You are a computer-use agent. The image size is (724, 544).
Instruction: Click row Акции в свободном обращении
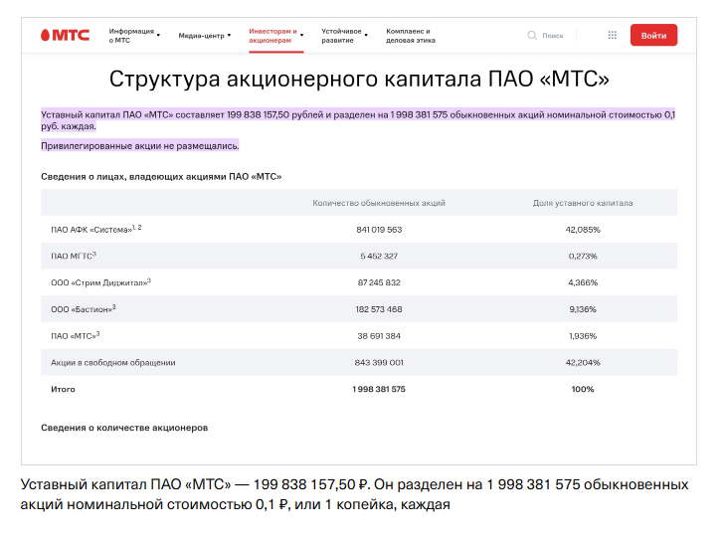tap(359, 363)
